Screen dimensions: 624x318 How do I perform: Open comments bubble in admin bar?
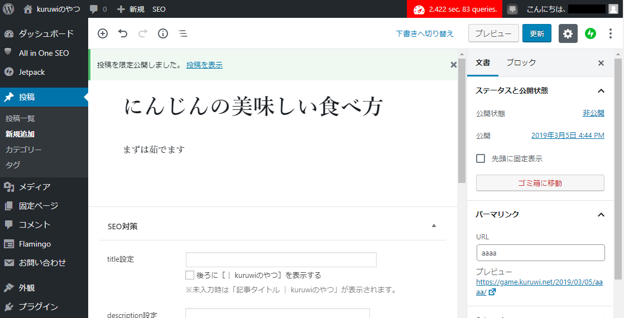point(98,9)
